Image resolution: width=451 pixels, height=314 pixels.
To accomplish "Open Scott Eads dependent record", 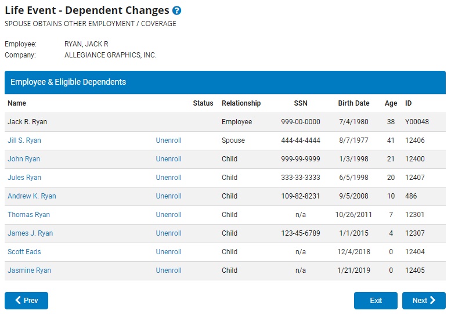I will [24, 252].
